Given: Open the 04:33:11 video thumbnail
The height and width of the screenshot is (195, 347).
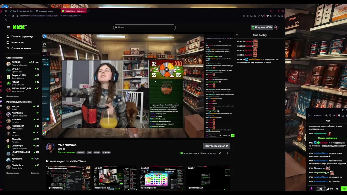Looking at the screenshot, I should [x=208, y=178].
